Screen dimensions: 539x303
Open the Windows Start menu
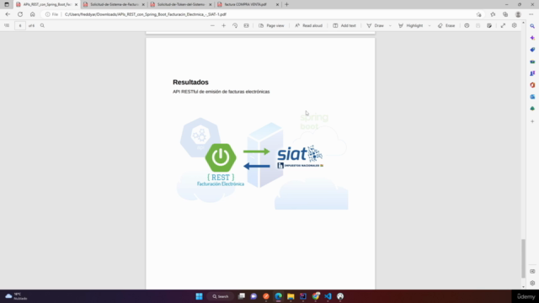tap(199, 296)
